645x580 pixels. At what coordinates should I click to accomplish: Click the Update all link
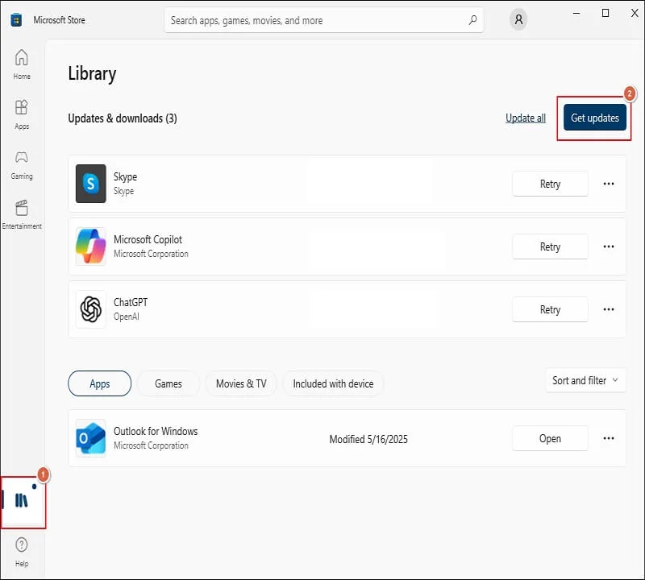click(526, 118)
